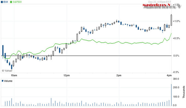This screenshot has height=108, width=186.
Task: Click the 0.0% baseline axis label
Action: (176, 56)
